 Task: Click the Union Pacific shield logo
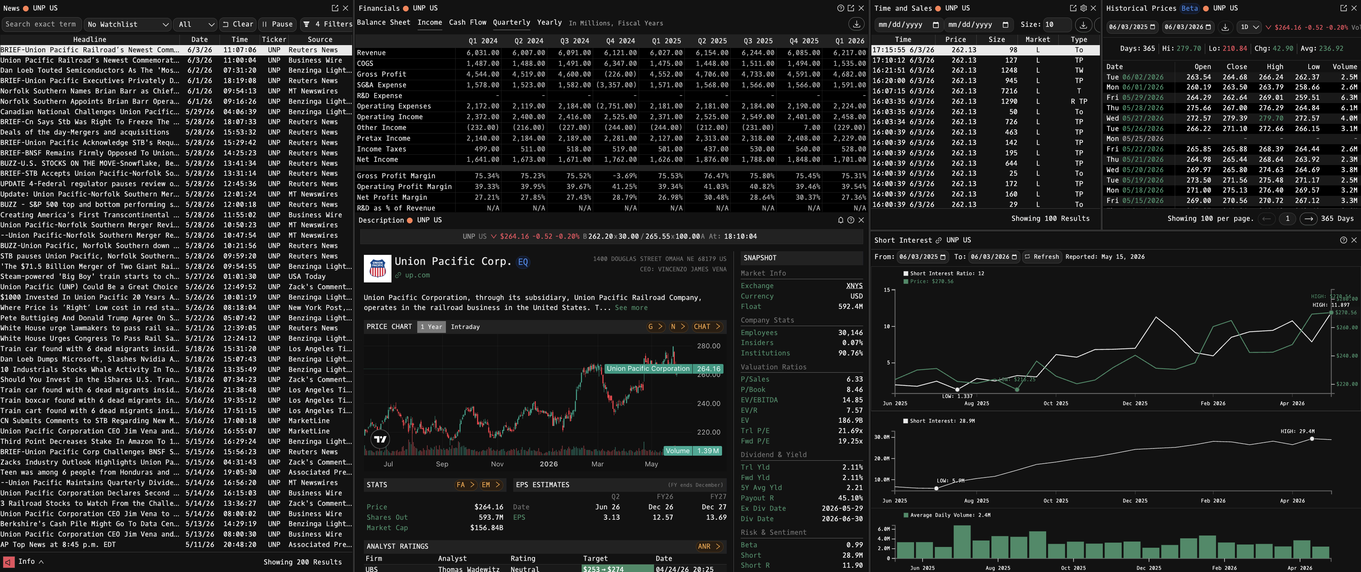(377, 268)
